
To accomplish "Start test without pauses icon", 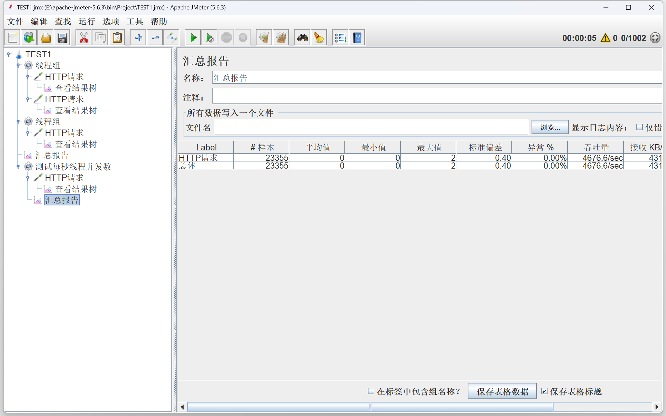I will [210, 38].
